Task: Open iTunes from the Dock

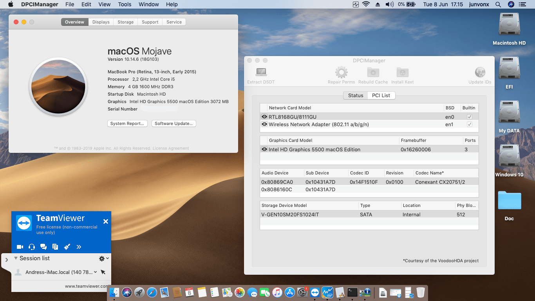Action: coord(277,292)
